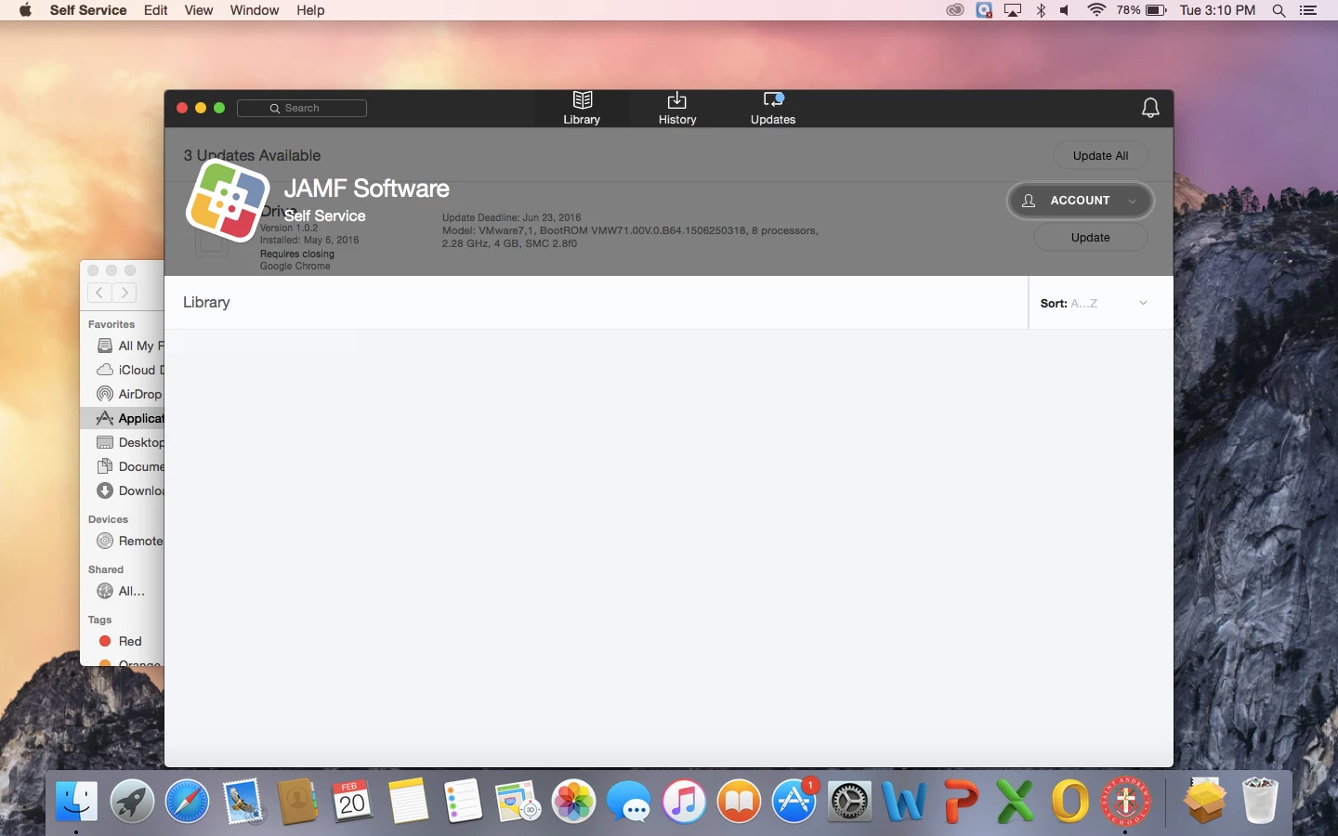Click the AirPlay display icon

(x=1013, y=10)
